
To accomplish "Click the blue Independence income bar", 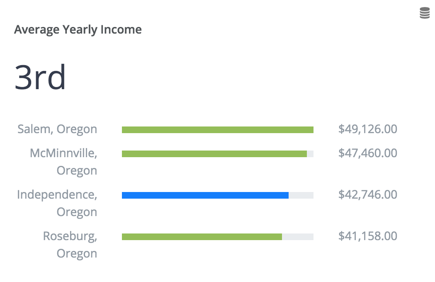I will [205, 195].
